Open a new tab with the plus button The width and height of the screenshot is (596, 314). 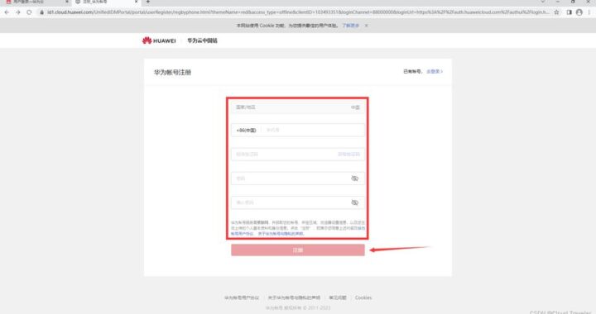pyautogui.click(x=148, y=2)
